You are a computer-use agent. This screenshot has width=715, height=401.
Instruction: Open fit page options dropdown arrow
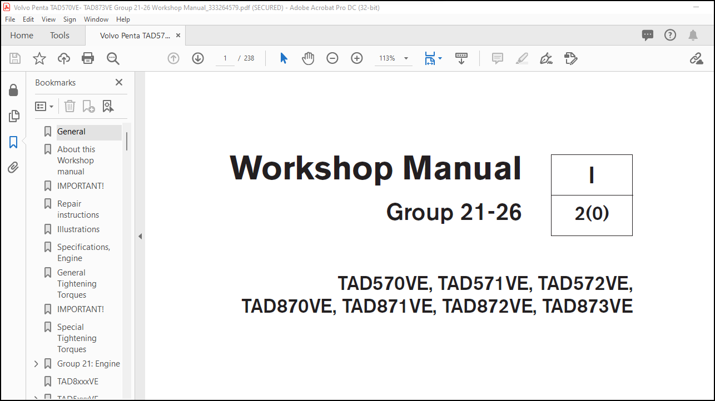click(440, 58)
